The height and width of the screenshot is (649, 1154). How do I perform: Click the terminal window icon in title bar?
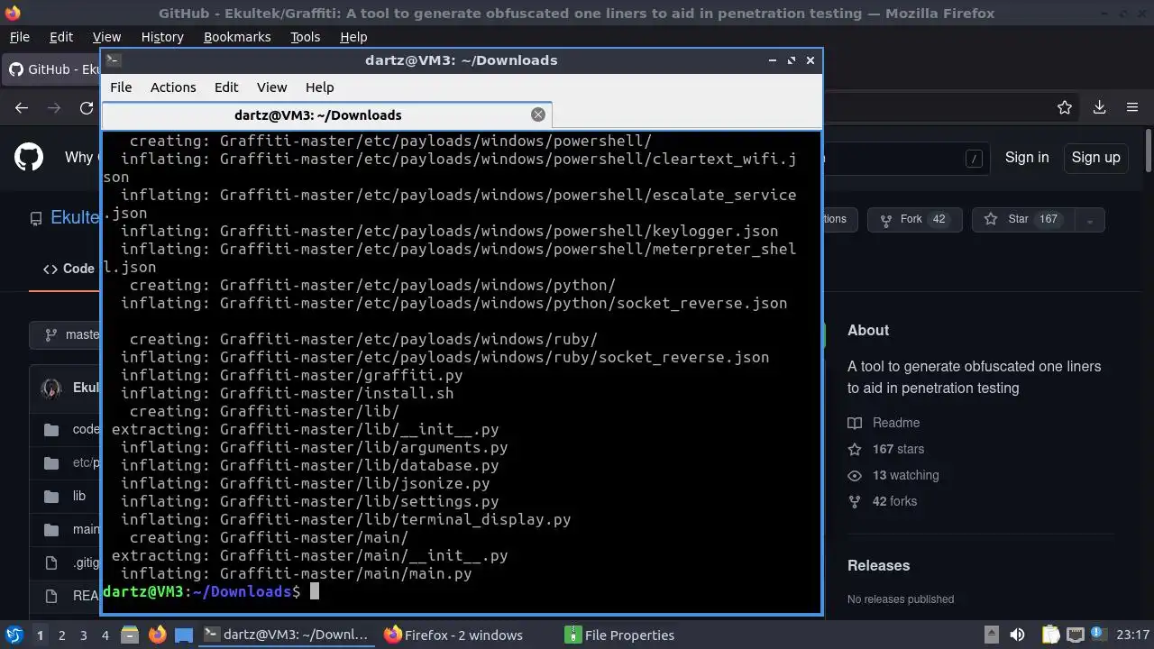pyautogui.click(x=113, y=60)
